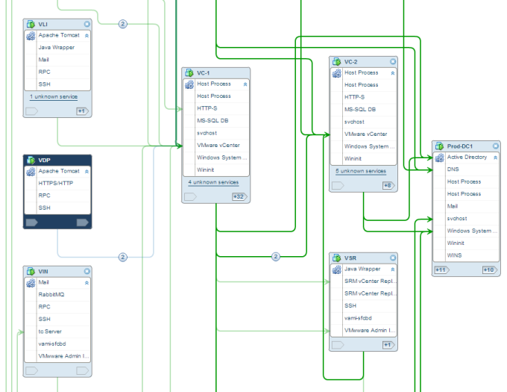507x392 pixels.
Task: Collapse the Prod-DC1 services list
Action: 495,158
